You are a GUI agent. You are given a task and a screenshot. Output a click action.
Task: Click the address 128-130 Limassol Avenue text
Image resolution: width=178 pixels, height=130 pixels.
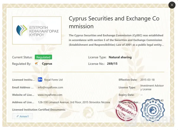pos(74,102)
